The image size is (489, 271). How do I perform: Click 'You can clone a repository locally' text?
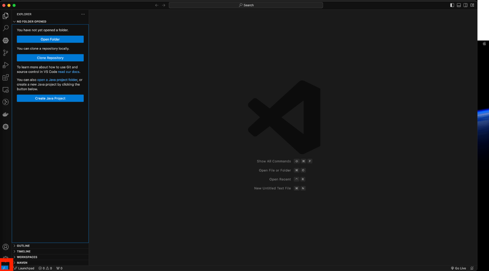click(x=43, y=49)
